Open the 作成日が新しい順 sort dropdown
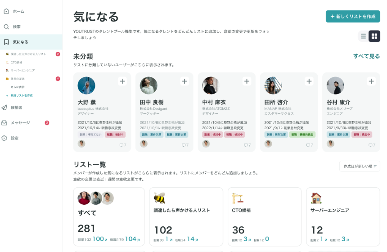The width and height of the screenshot is (387, 252). [x=360, y=166]
